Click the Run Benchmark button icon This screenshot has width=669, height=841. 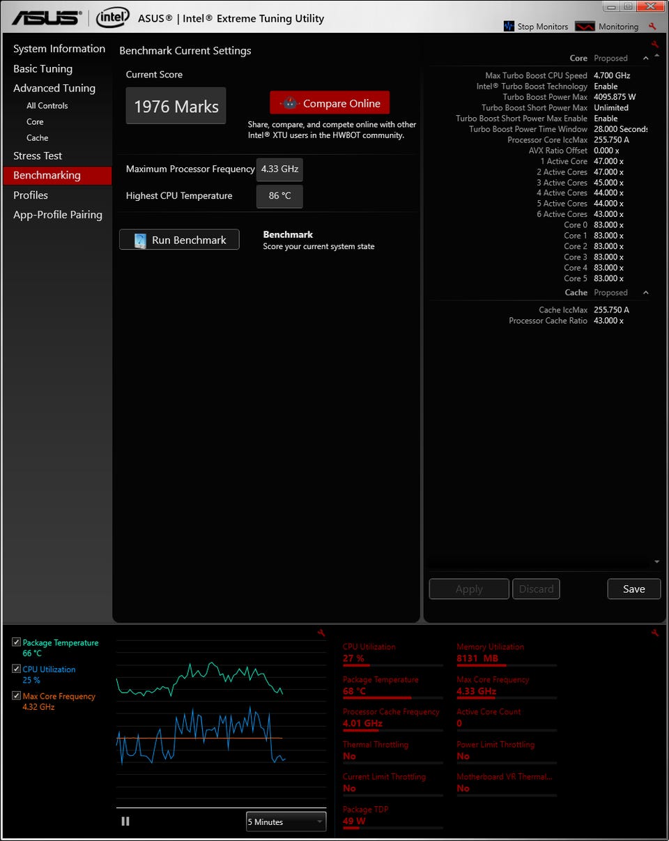point(140,240)
